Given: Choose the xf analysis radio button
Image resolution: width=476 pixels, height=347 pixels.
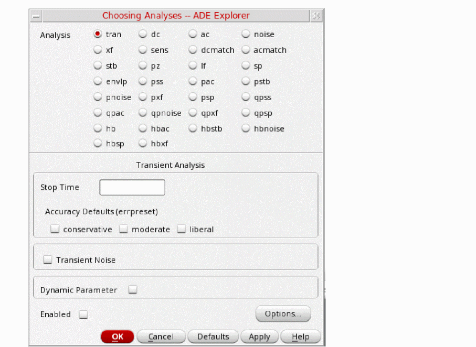Looking at the screenshot, I should [x=98, y=50].
